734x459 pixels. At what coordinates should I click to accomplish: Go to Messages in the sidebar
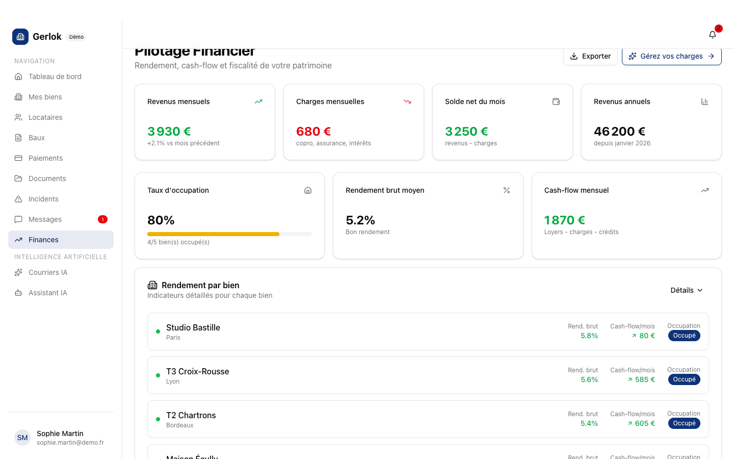click(45, 219)
